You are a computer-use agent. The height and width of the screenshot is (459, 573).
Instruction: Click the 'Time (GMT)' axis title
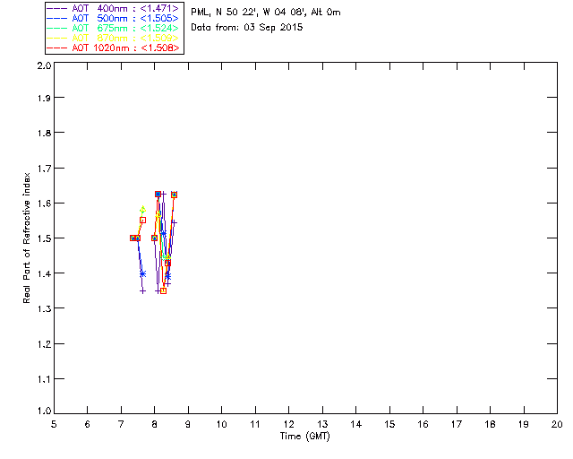[304, 437]
